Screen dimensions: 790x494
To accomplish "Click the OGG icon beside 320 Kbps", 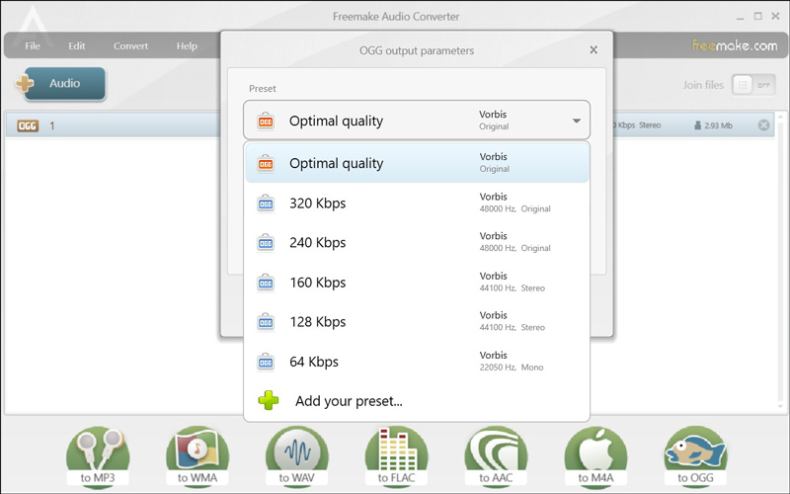I will (266, 204).
